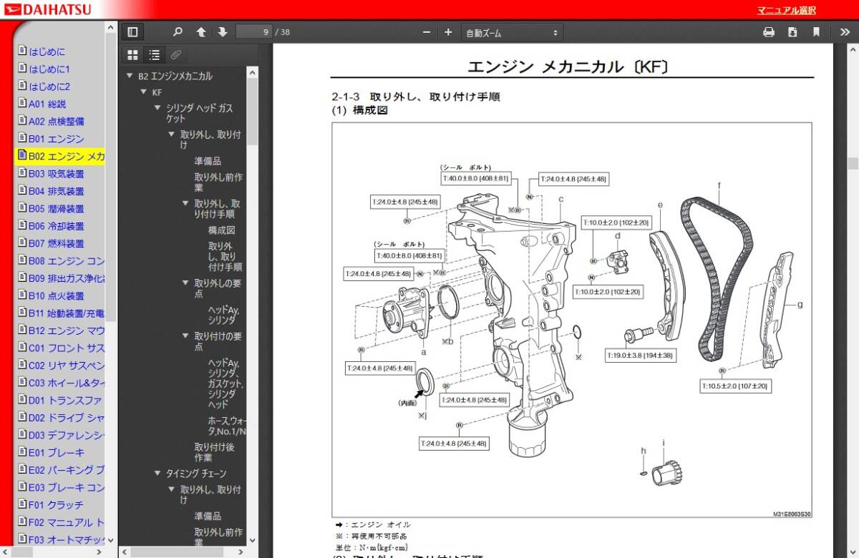Screen dimensions: 859x558
Task: Open the 自動ズーム zoom dropdown
Action: click(x=512, y=32)
